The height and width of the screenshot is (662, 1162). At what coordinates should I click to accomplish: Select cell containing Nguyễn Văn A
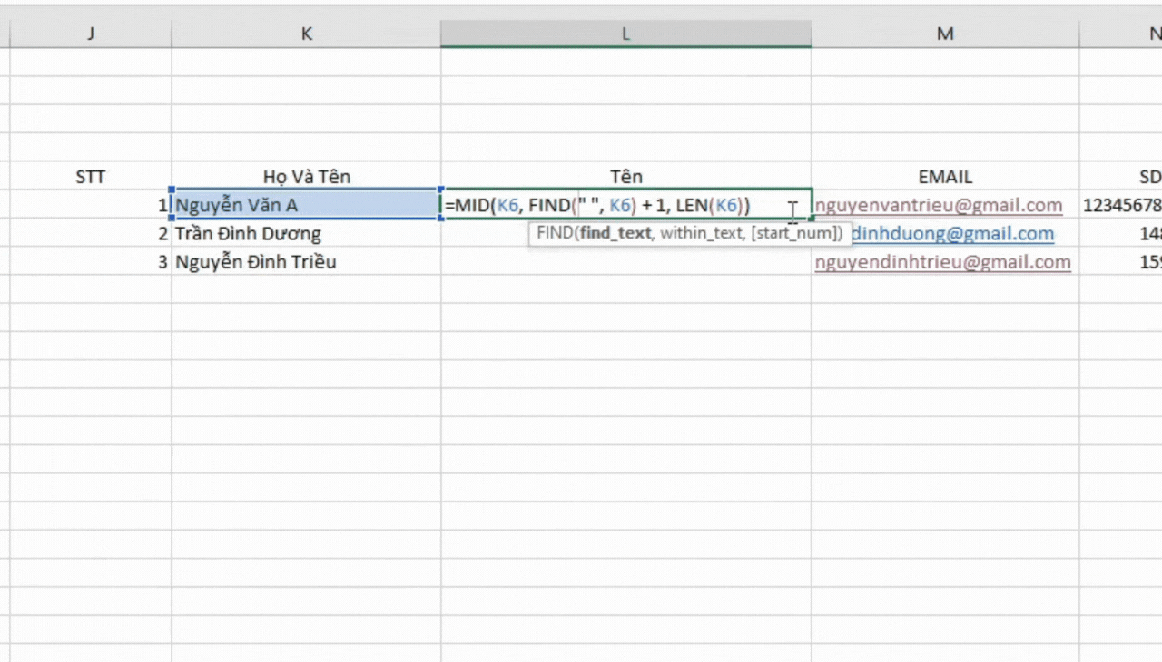[x=306, y=205]
